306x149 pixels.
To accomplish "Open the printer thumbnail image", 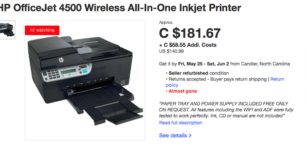I will pyautogui.click(x=8, y=30).
